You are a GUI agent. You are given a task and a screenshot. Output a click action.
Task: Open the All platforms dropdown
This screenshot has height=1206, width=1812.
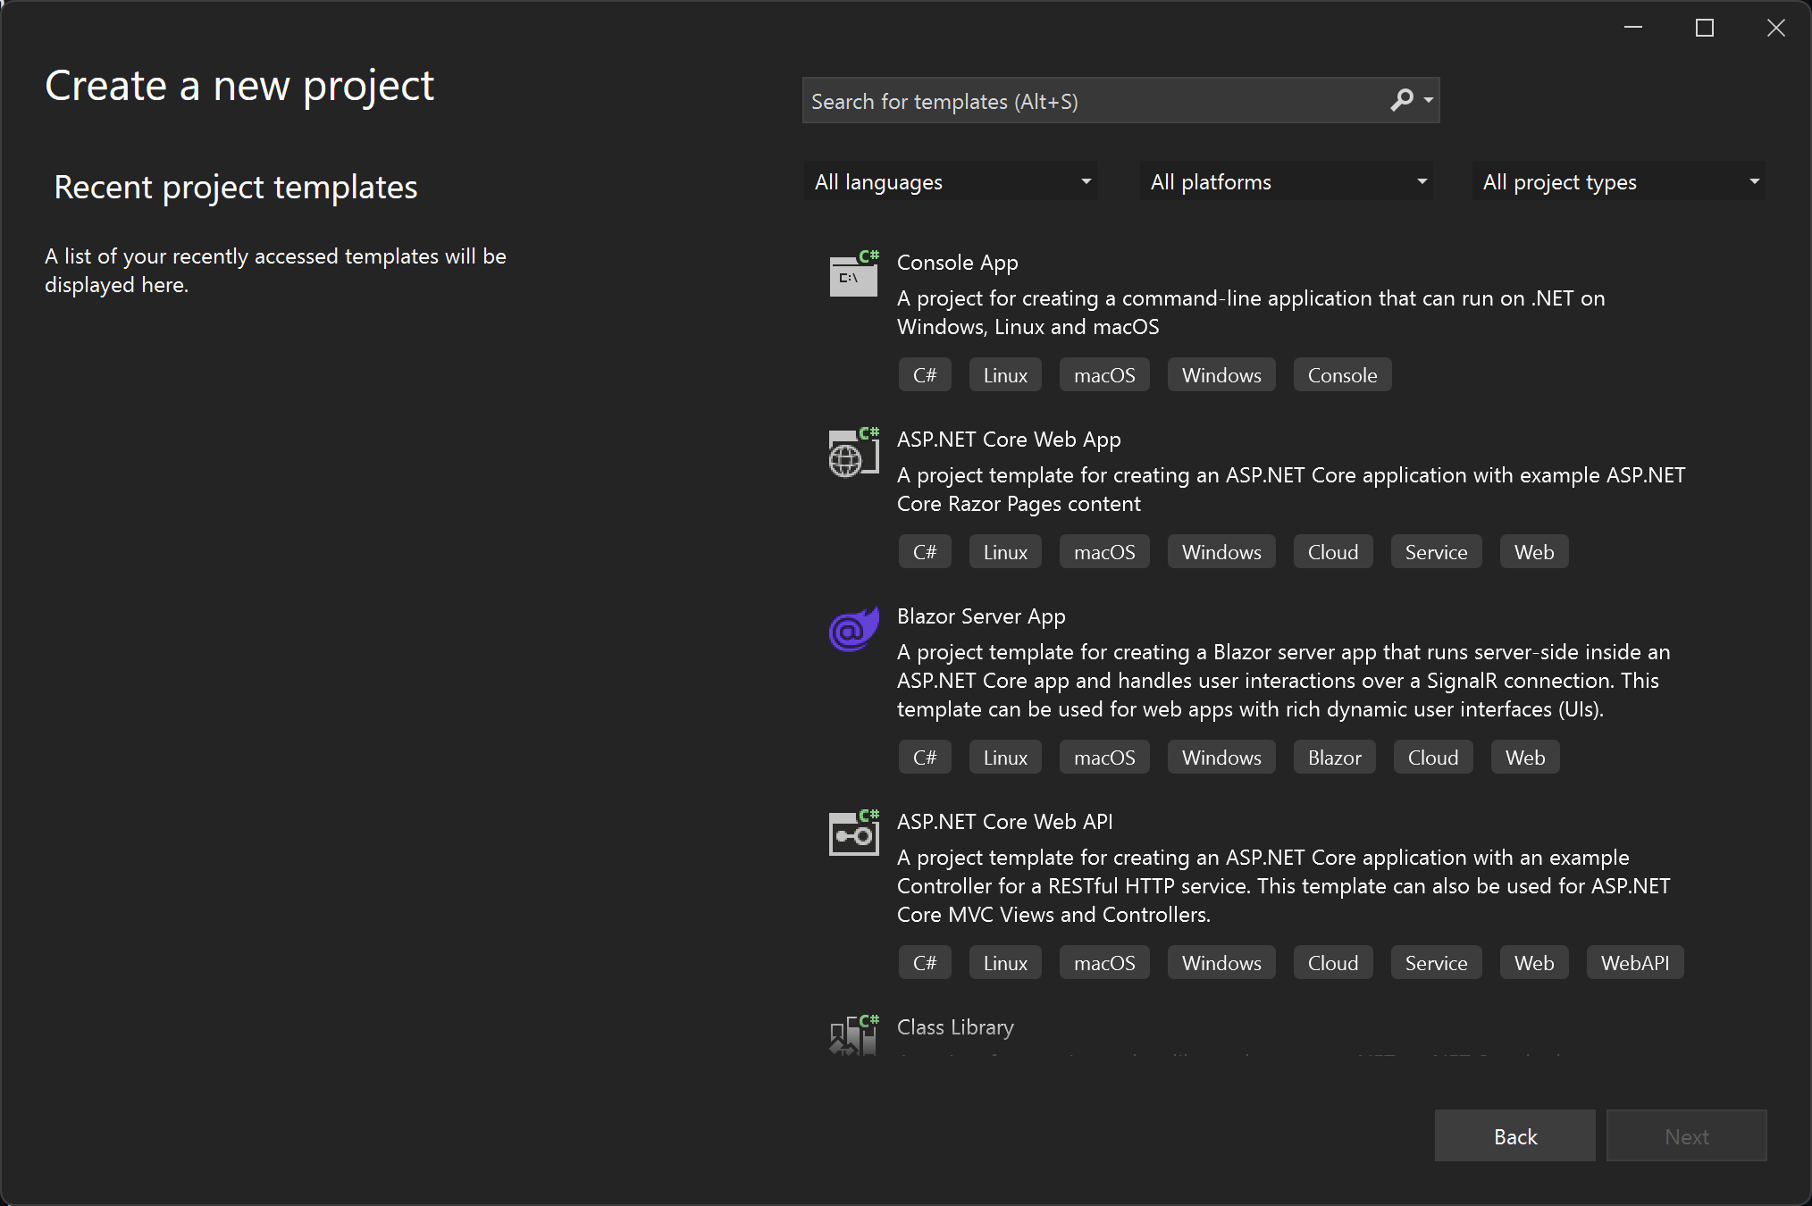[1287, 182]
